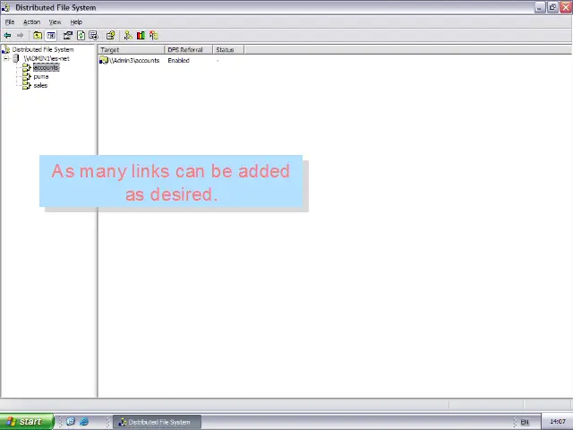
Task: Click the \\Admin3\accounts target folder icon
Action: [104, 60]
